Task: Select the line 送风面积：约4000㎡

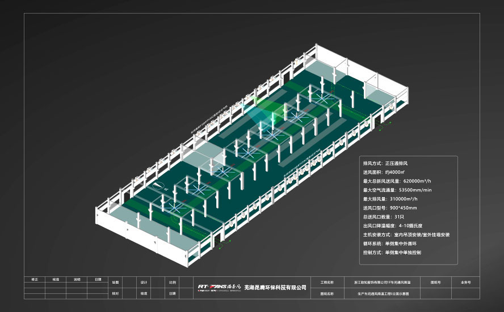Action: [x=384, y=172]
